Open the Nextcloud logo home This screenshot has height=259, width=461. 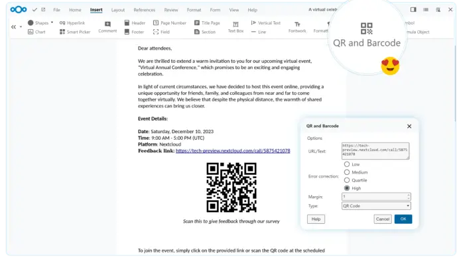(18, 10)
